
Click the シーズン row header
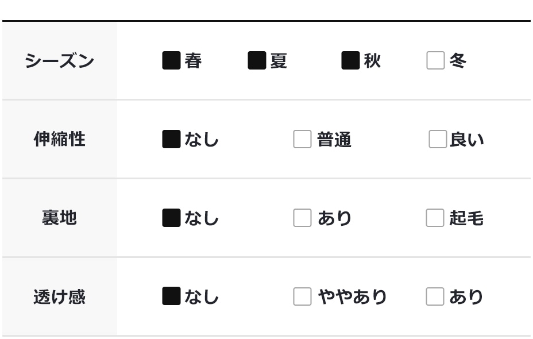(59, 60)
